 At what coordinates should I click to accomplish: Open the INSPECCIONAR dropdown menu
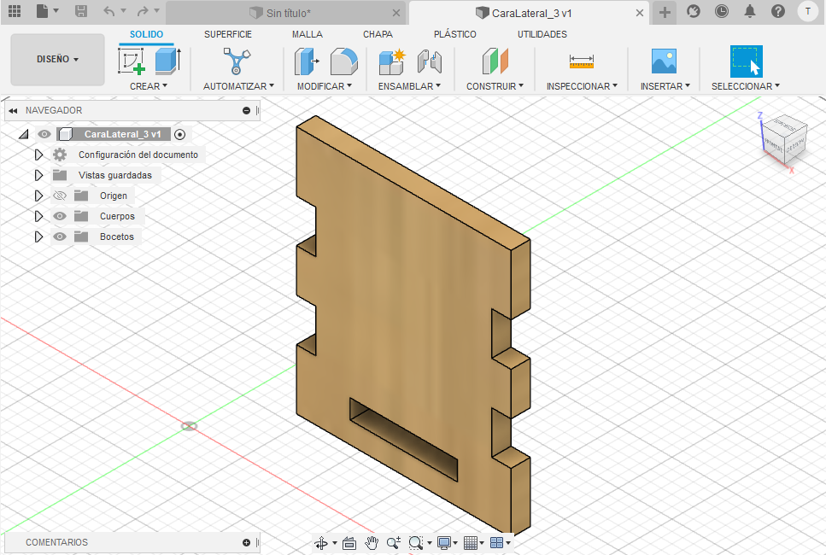point(582,86)
